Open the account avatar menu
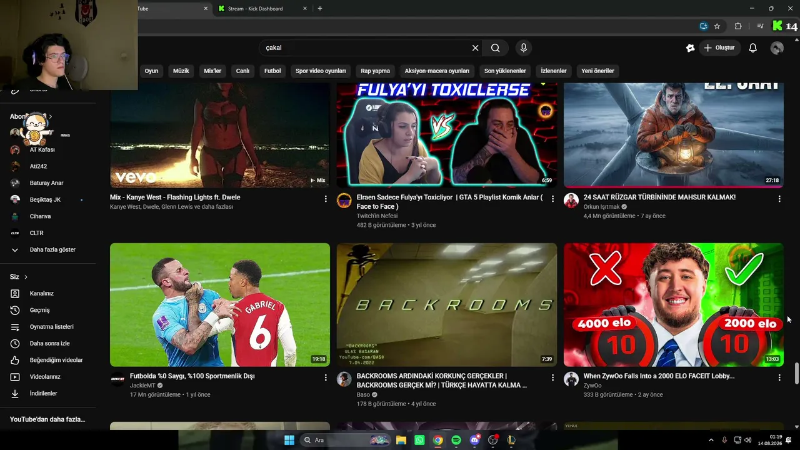The height and width of the screenshot is (450, 800). 777,48
